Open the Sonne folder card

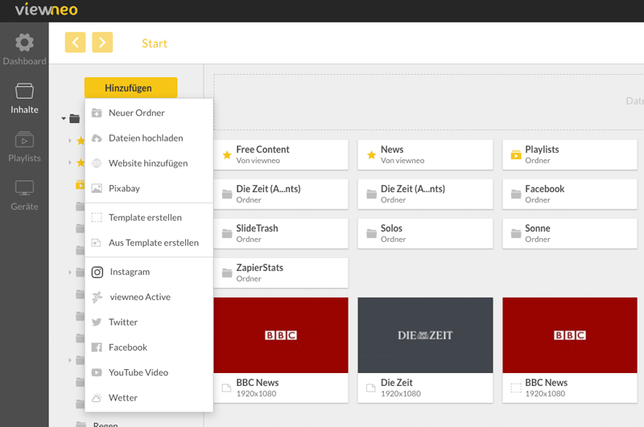(x=570, y=233)
